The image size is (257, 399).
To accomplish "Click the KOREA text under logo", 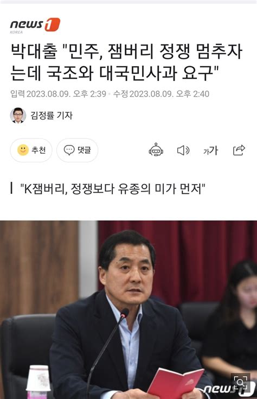I will point(16,32).
